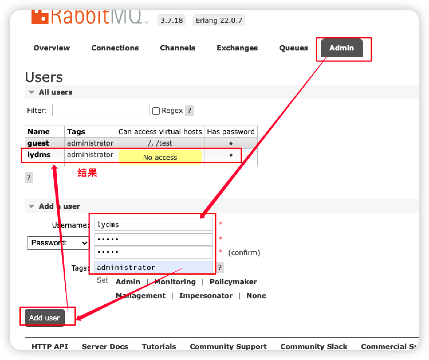Screen dimensions: 429x360
Task: Set tag to Admin
Action: [x=128, y=282]
